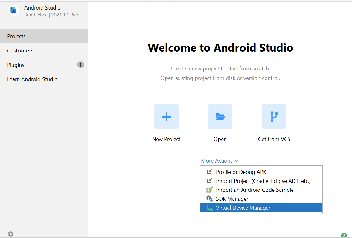Open the settings gear at bottom left
This screenshot has width=352, height=238.
(x=11, y=234)
